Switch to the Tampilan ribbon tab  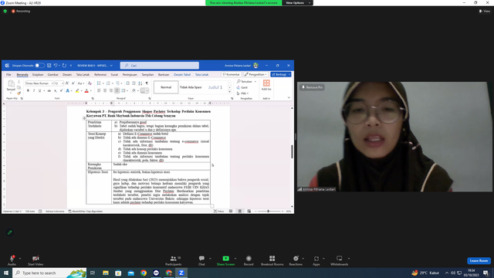(147, 75)
